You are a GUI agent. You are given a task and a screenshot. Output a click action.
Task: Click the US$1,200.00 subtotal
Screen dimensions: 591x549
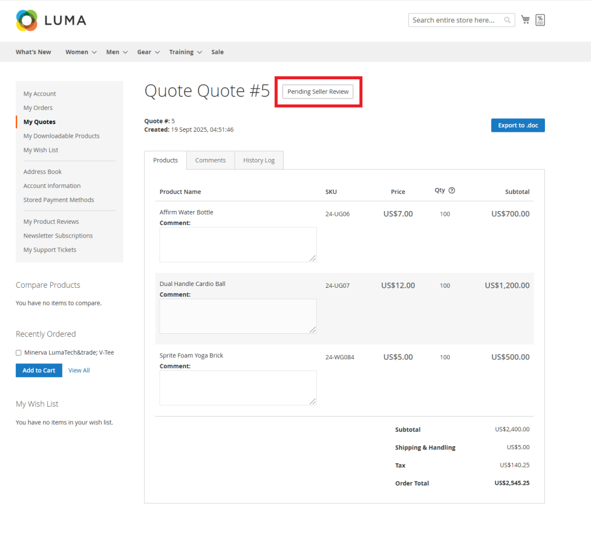507,285
